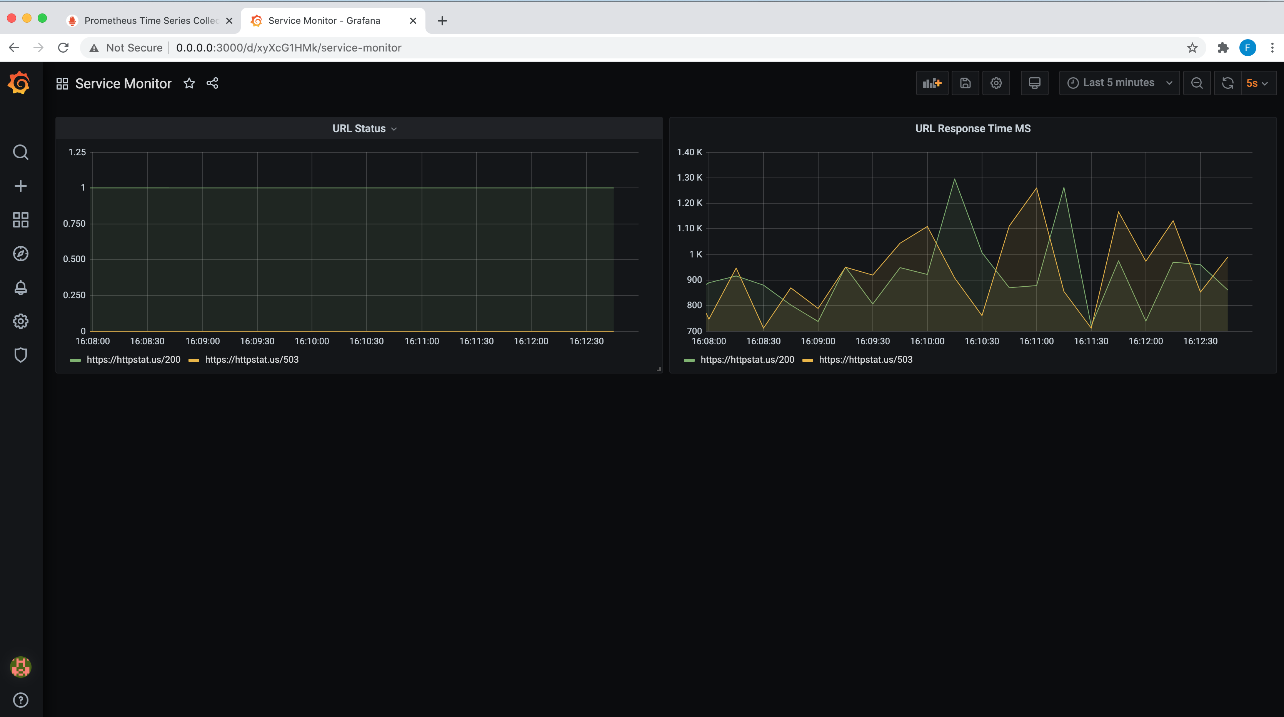Open Explore from compass sidebar icon
1284x717 pixels.
click(x=20, y=254)
